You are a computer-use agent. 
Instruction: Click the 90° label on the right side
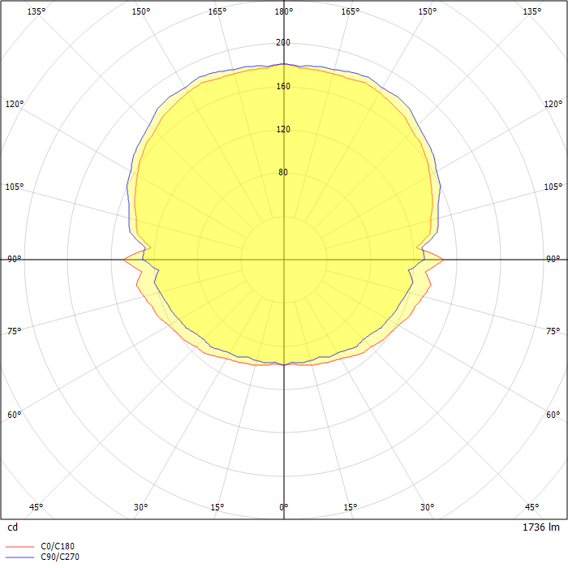553,259
